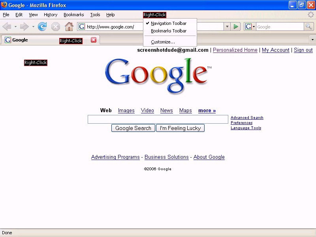Screen dimensions: 316x237
Task: Stop loading with the grey X icon
Action: [x=55, y=26]
